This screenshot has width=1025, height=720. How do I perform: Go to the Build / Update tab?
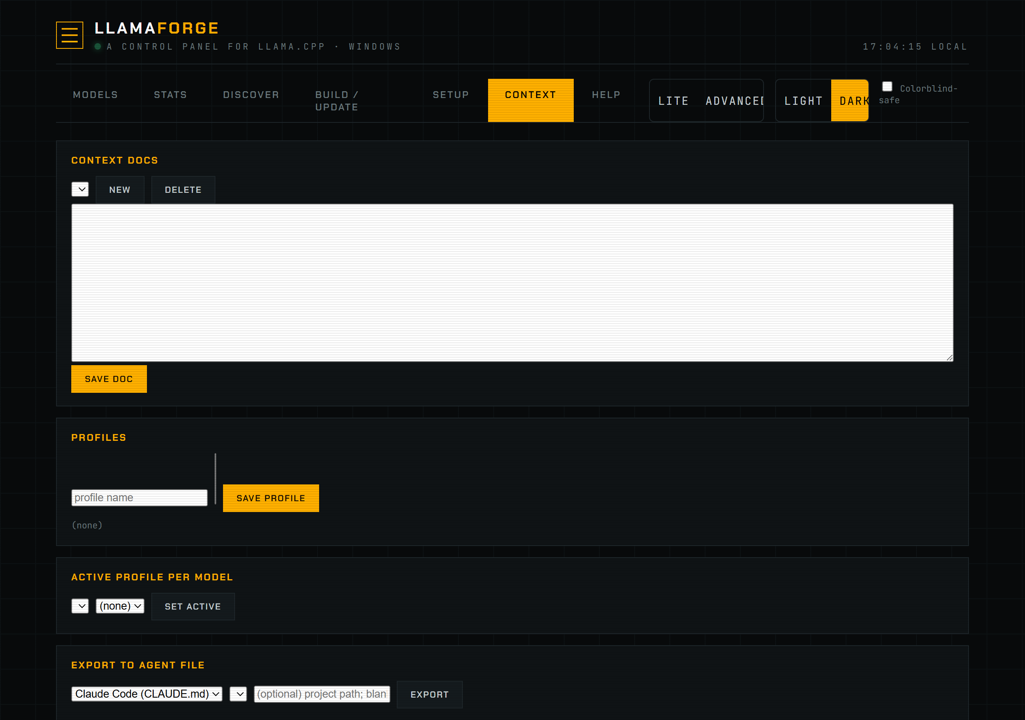(337, 101)
